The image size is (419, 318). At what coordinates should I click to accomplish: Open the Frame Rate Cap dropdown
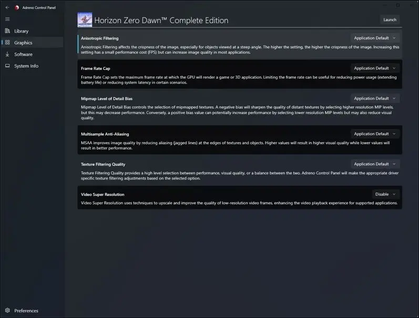pos(375,68)
